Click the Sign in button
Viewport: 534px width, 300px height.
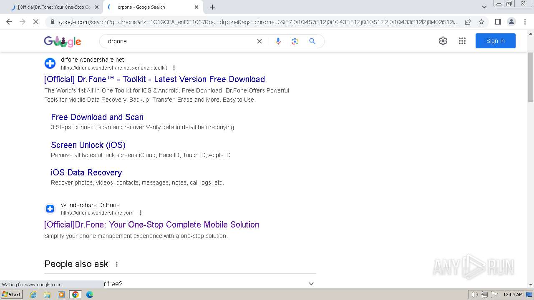click(x=496, y=41)
